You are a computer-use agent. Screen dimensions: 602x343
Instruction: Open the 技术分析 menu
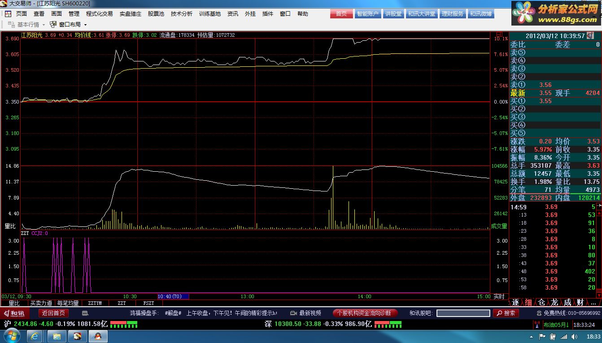click(x=182, y=14)
